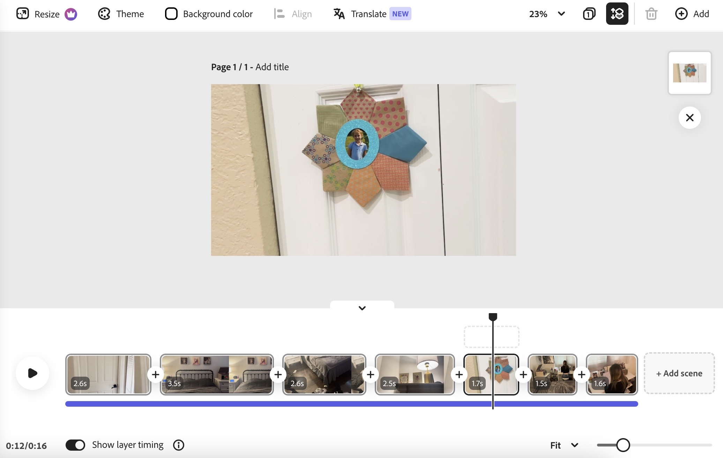Click the Add scene button
Viewport: 723px width, 458px height.
tap(679, 373)
